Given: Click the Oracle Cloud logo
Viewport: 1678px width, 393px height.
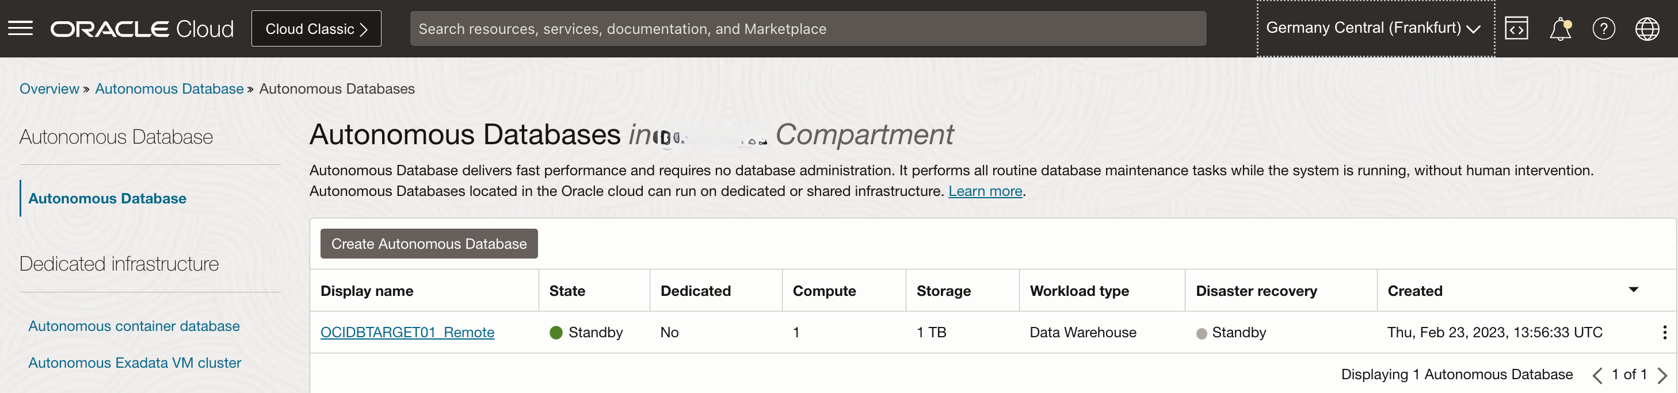Looking at the screenshot, I should click(142, 29).
